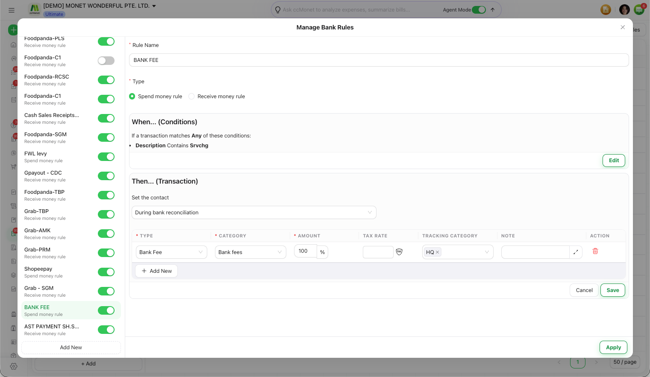Delete the Bank Fee transaction line
Screen dimensions: 650x377
click(595, 251)
